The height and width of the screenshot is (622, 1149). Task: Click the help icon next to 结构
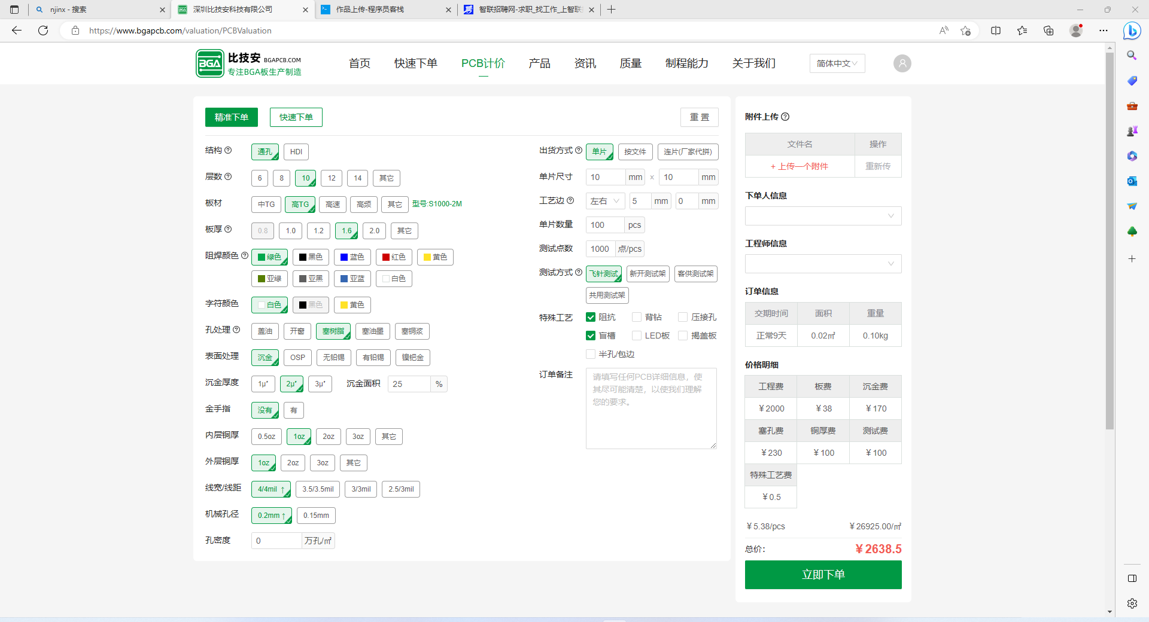(x=228, y=151)
